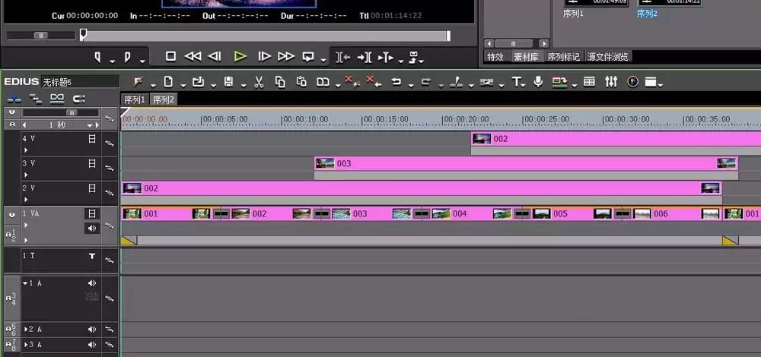Click the Set In point marker icon

pyautogui.click(x=97, y=58)
